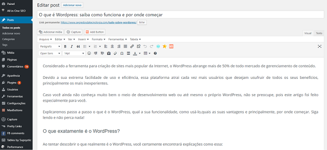Open the Tabela menu
The image size is (327, 150).
point(135,39)
